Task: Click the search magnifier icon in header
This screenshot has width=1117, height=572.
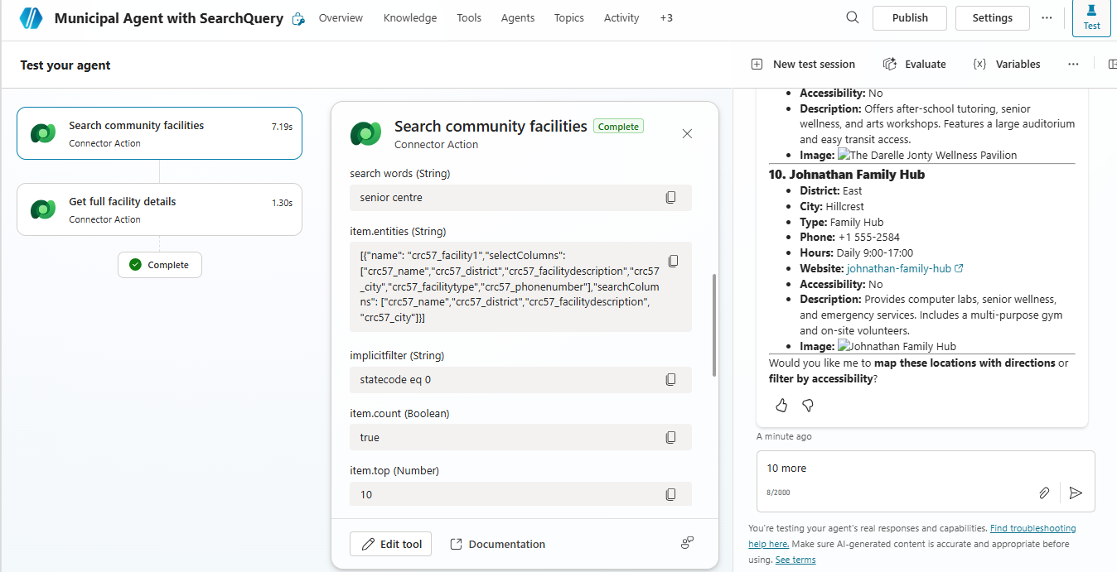Action: (852, 17)
